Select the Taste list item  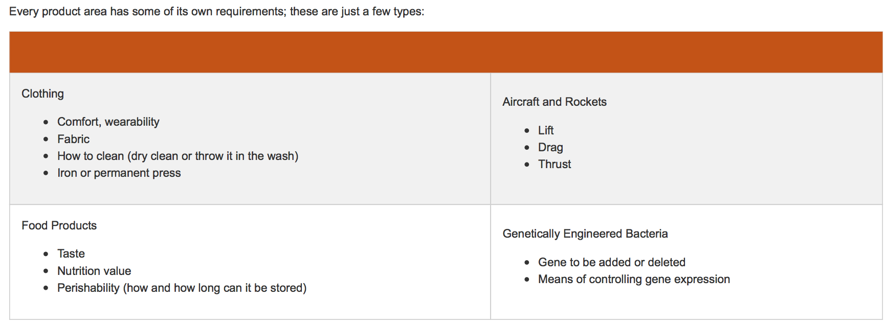pyautogui.click(x=71, y=253)
